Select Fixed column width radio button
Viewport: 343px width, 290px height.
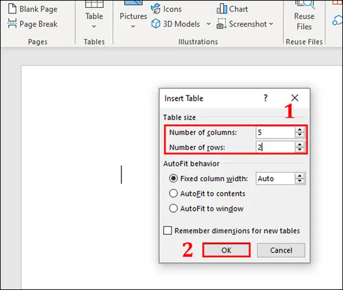[x=173, y=179]
